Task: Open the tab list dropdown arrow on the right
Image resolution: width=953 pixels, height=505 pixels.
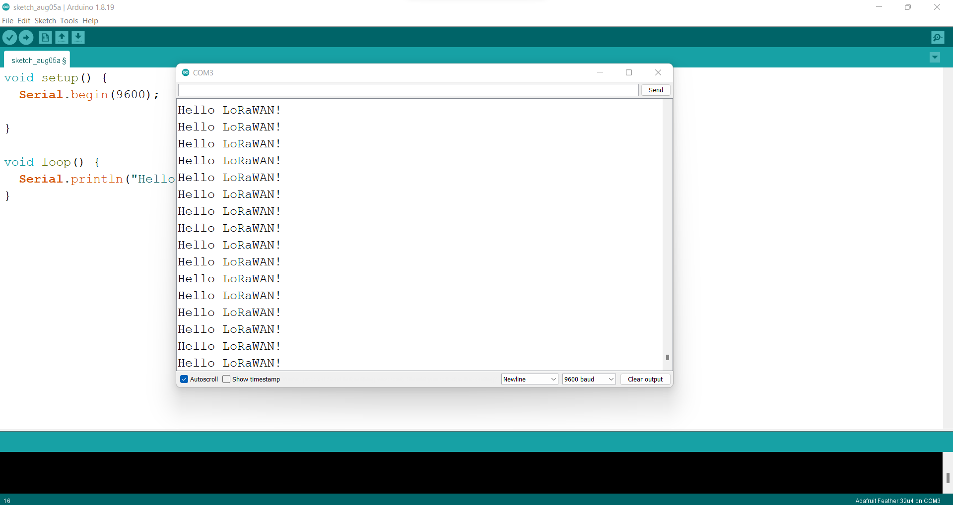Action: (935, 58)
